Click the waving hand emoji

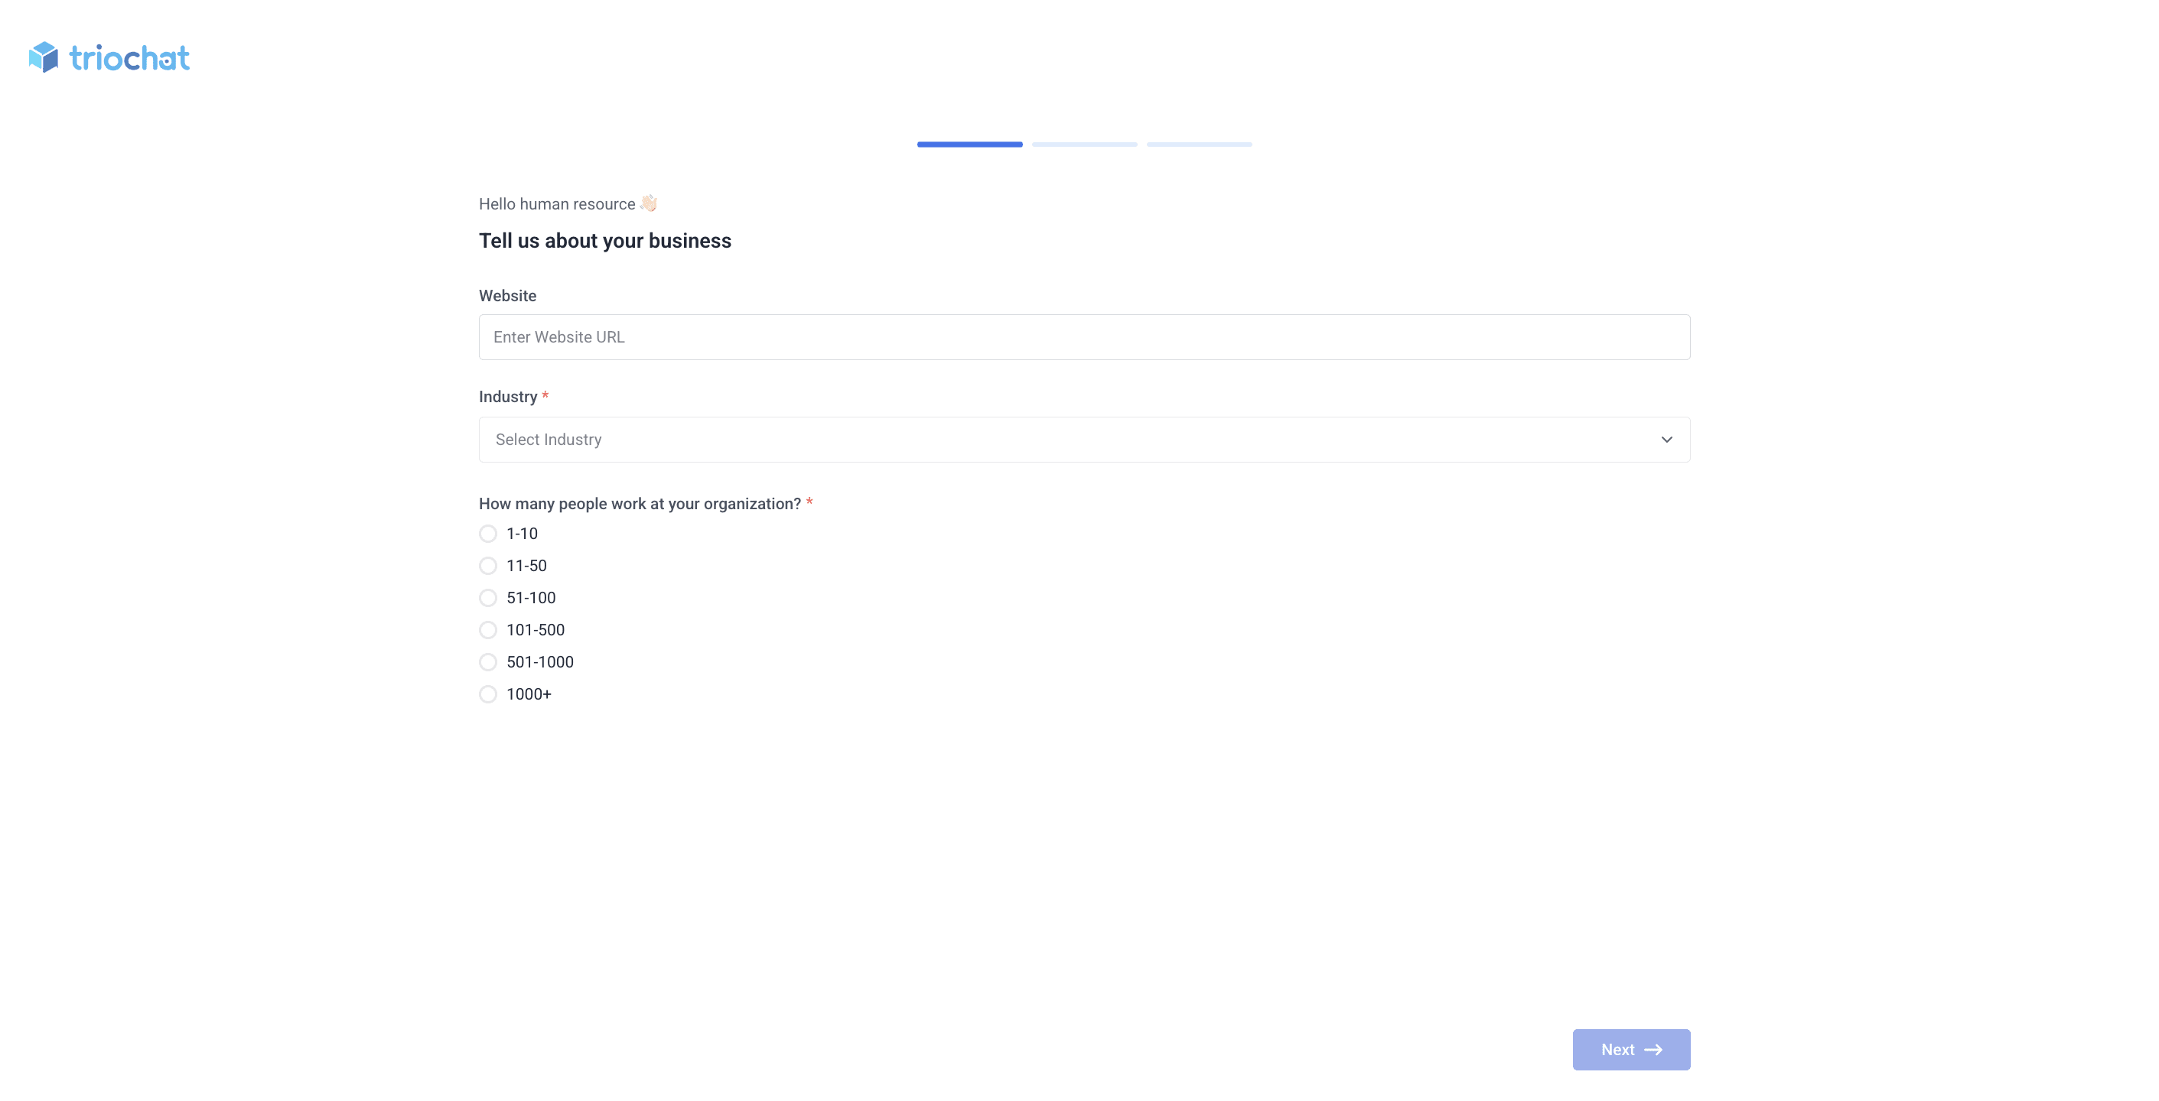click(x=649, y=203)
